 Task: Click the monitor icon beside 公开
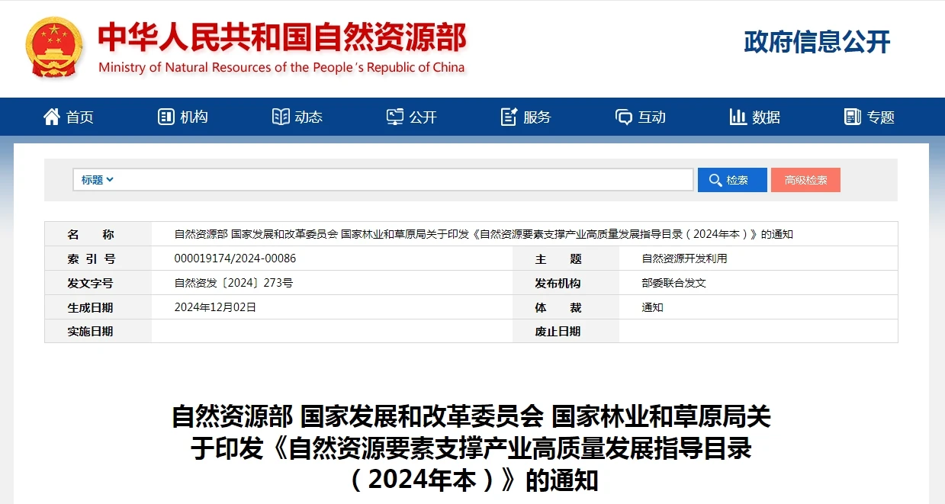pyautogui.click(x=395, y=117)
